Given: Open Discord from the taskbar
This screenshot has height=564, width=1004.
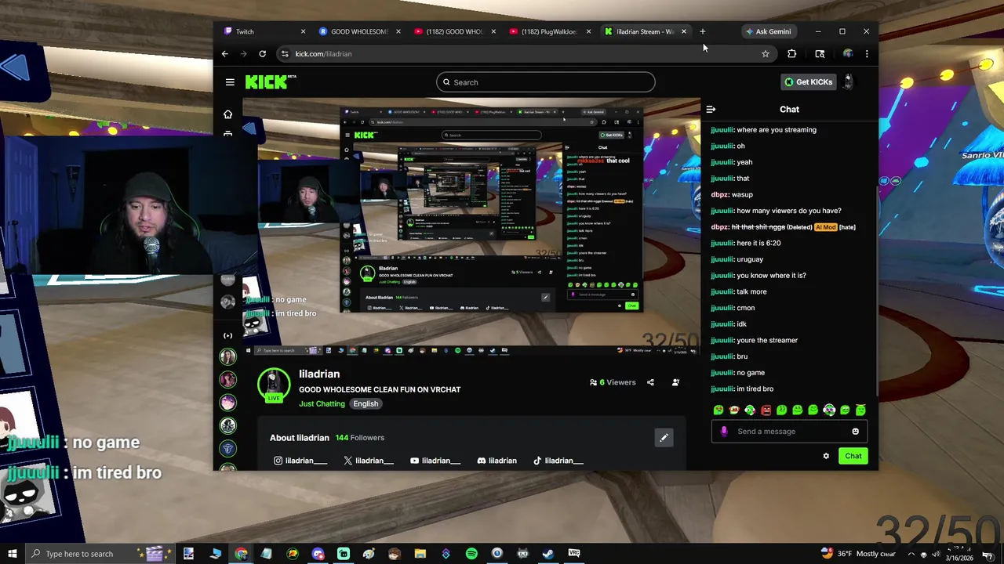Looking at the screenshot, I should coord(318,554).
